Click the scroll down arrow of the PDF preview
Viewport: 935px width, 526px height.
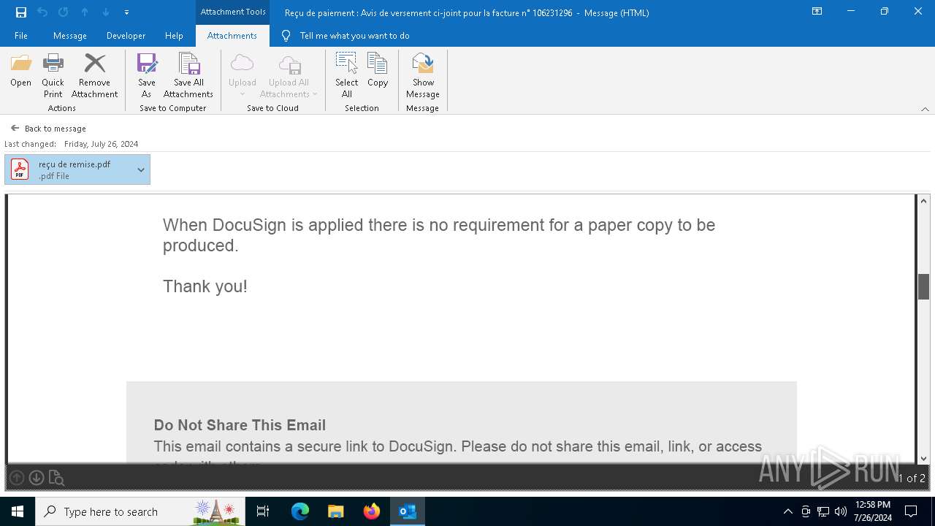923,459
